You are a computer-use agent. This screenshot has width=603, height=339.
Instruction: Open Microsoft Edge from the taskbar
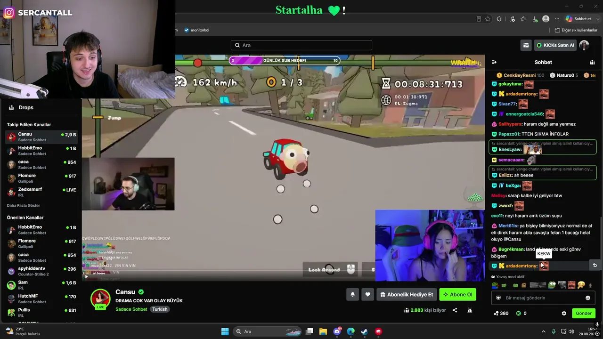350,331
